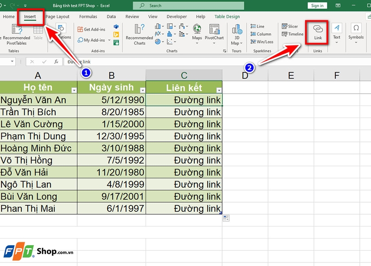Click the Quick Analysis icon below table

[226, 218]
